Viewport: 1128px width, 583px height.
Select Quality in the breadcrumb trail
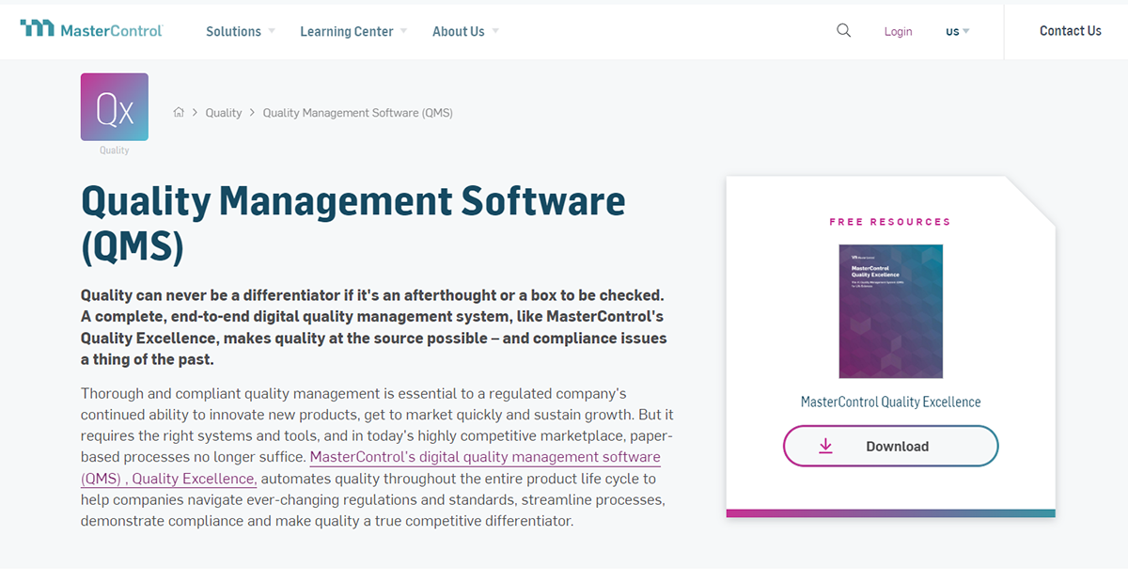223,112
